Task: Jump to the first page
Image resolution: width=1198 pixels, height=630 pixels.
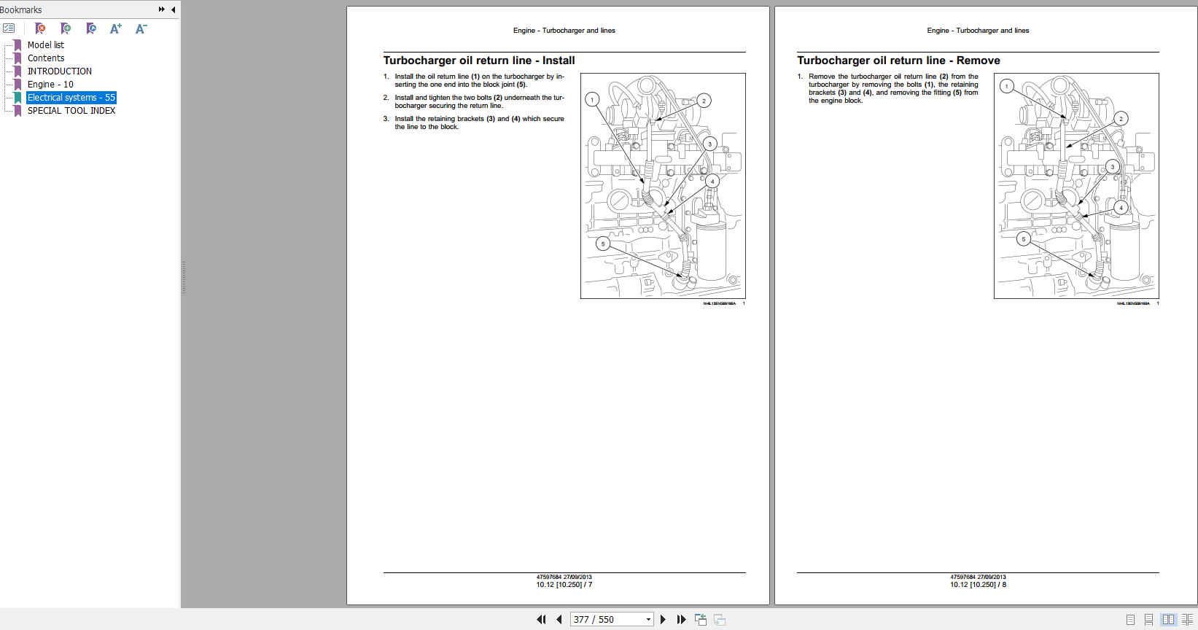Action: (x=541, y=619)
